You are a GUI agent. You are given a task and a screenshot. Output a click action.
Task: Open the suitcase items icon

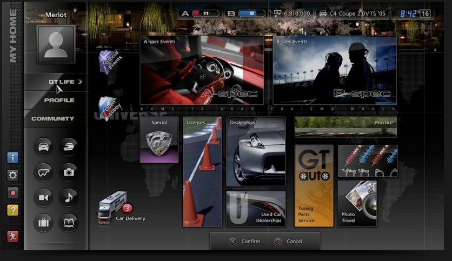43,223
